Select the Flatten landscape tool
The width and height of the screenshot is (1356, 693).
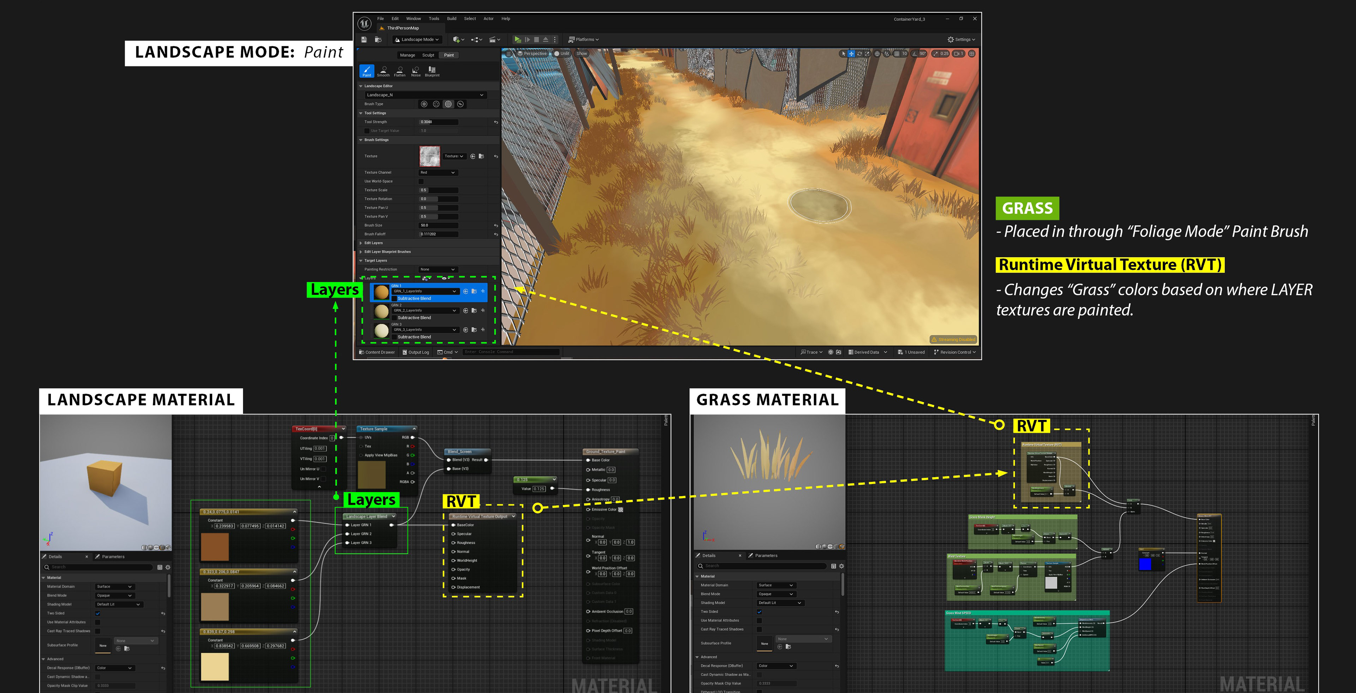tap(399, 71)
